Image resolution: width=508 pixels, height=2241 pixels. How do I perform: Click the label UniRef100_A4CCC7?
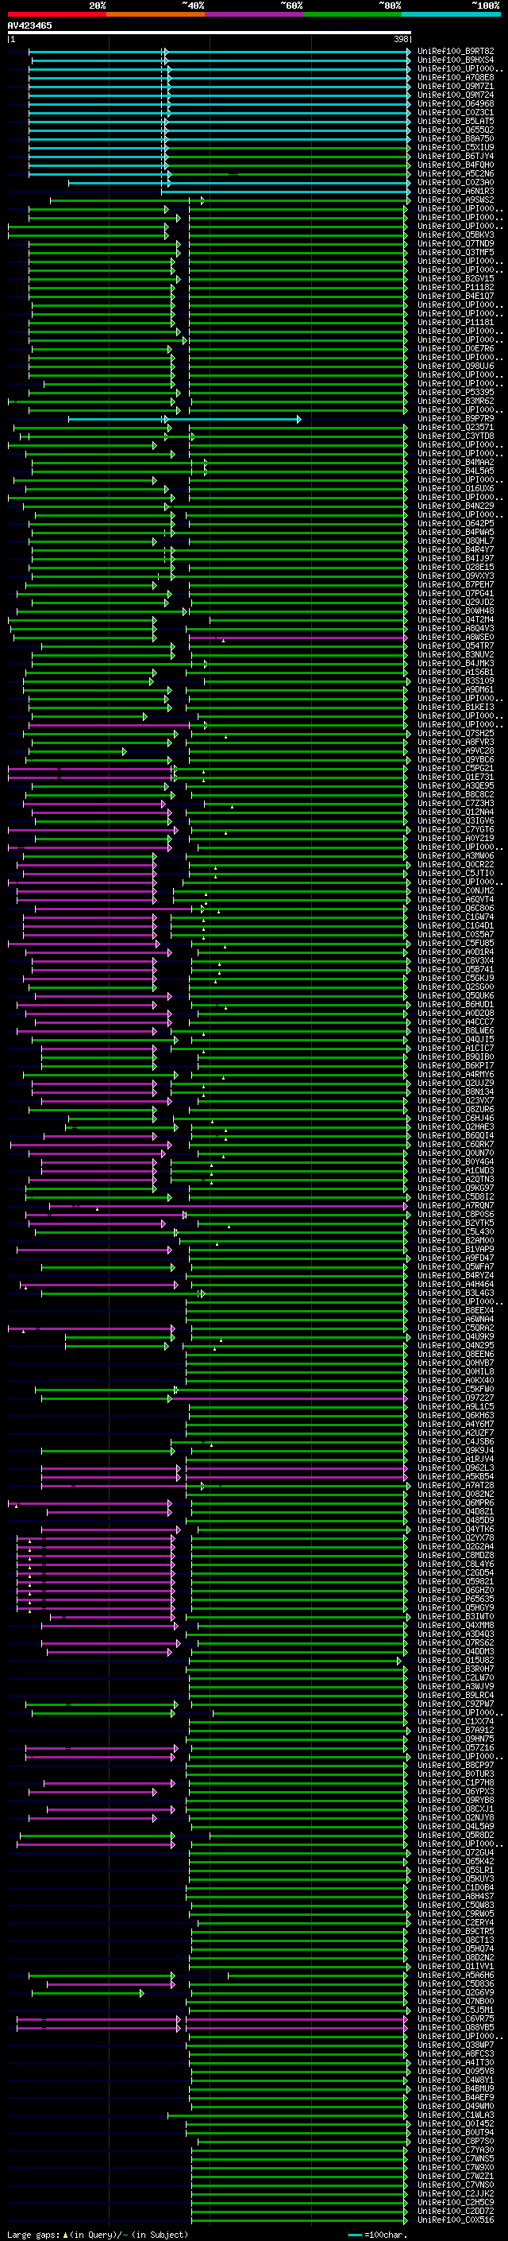pos(456,1022)
